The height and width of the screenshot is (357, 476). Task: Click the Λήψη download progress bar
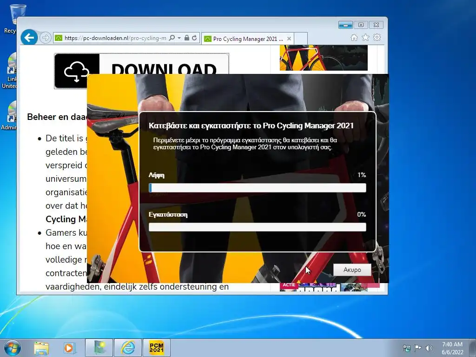(258, 188)
